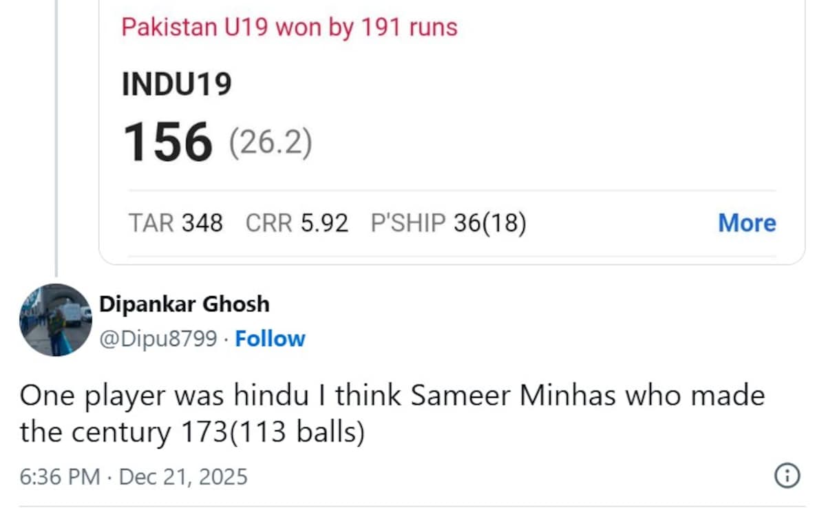
Task: Click the Dec 21, 2025 tweet date
Action: coord(183,476)
